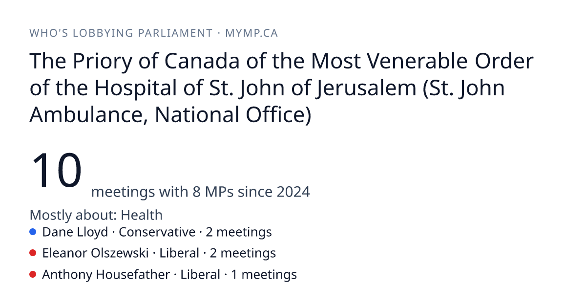The width and height of the screenshot is (586, 308).
Task: Click the Who's Lobbying Parliament label
Action: tap(121, 33)
